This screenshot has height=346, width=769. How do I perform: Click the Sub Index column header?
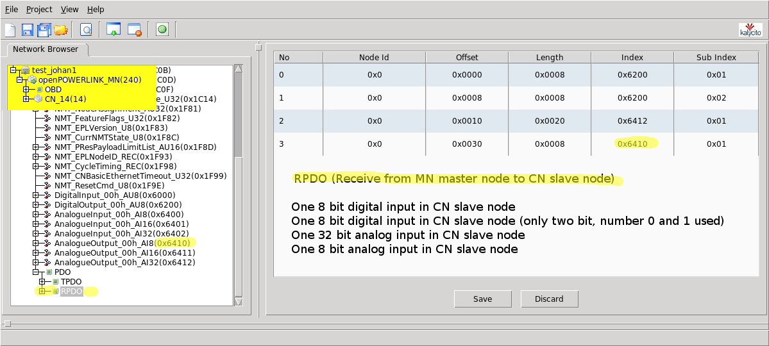tap(716, 57)
